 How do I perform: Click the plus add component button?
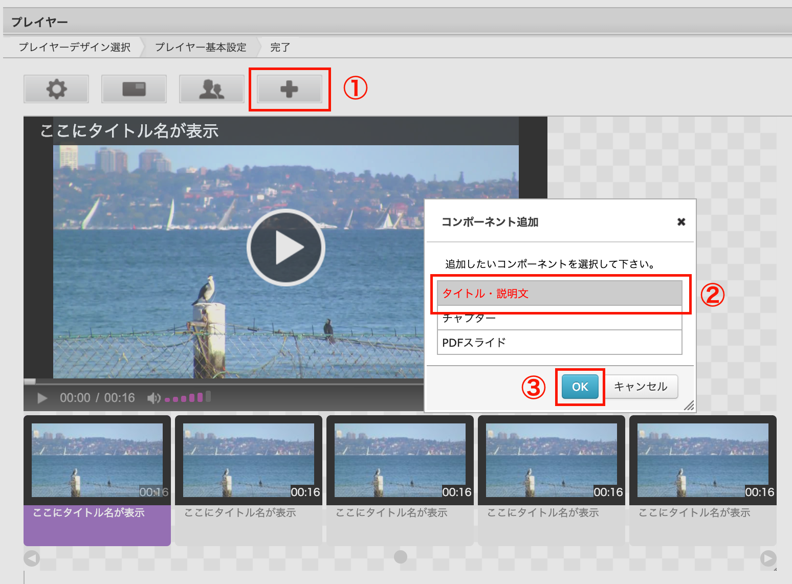(290, 89)
